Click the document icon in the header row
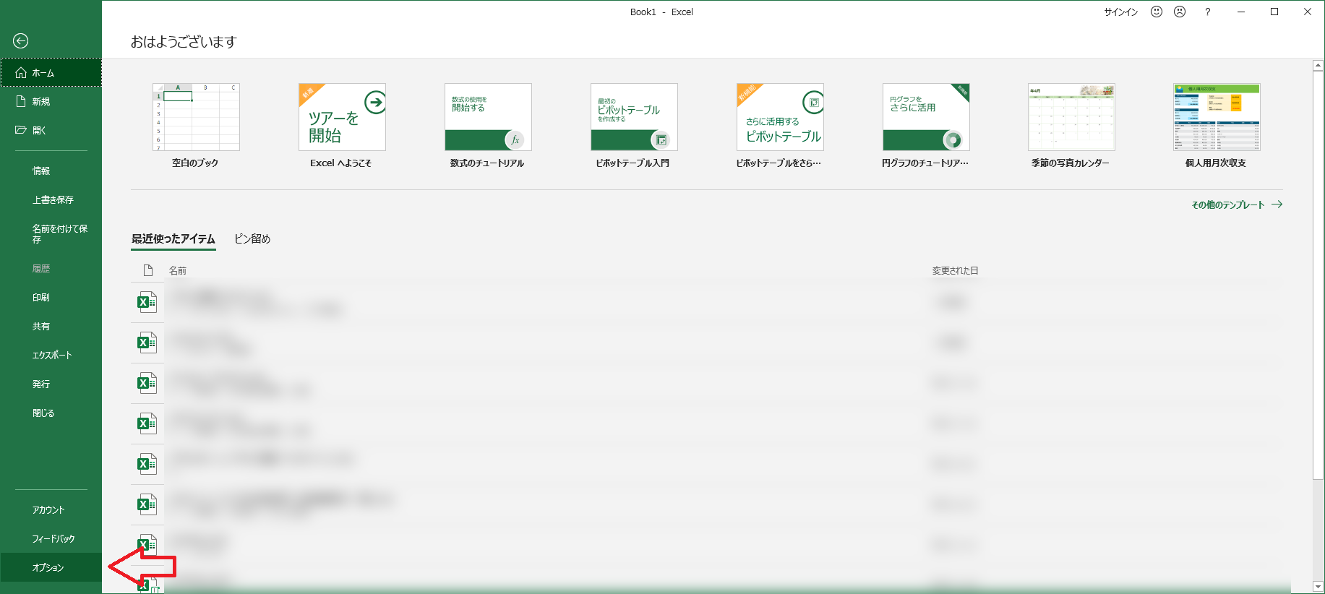1325x594 pixels. (x=148, y=270)
